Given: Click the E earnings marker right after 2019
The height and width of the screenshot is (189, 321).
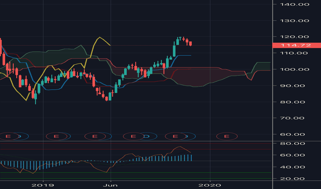Looking at the screenshot, I should pyautogui.click(x=56, y=136).
